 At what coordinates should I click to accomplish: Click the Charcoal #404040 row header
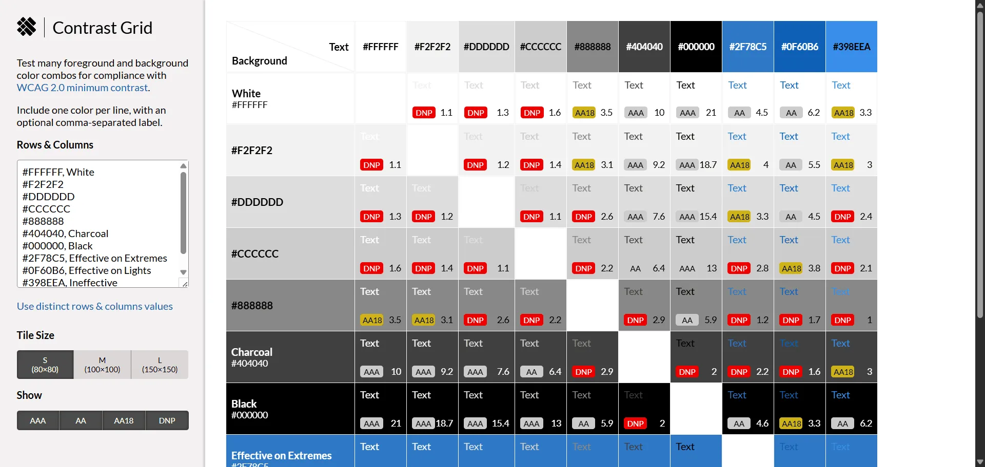tap(290, 357)
